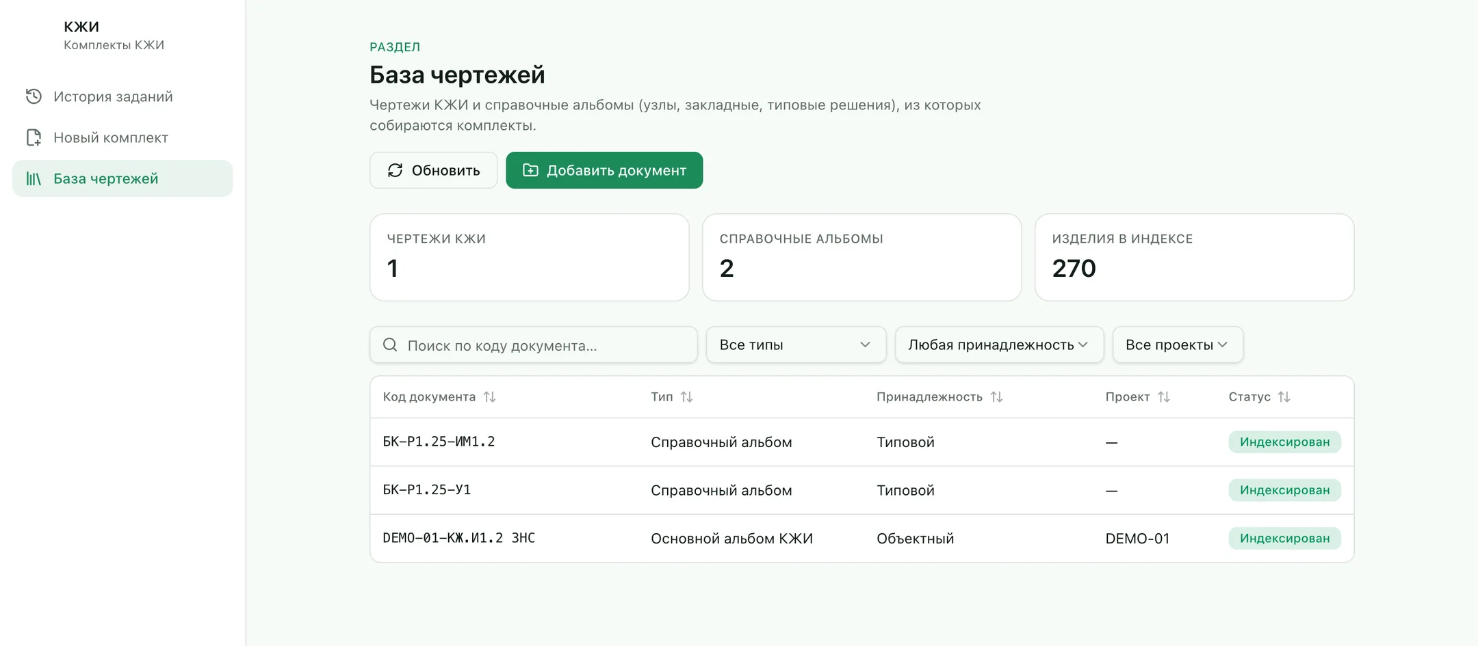
Task: Sort by Проект column arrows icon
Action: click(x=1164, y=397)
